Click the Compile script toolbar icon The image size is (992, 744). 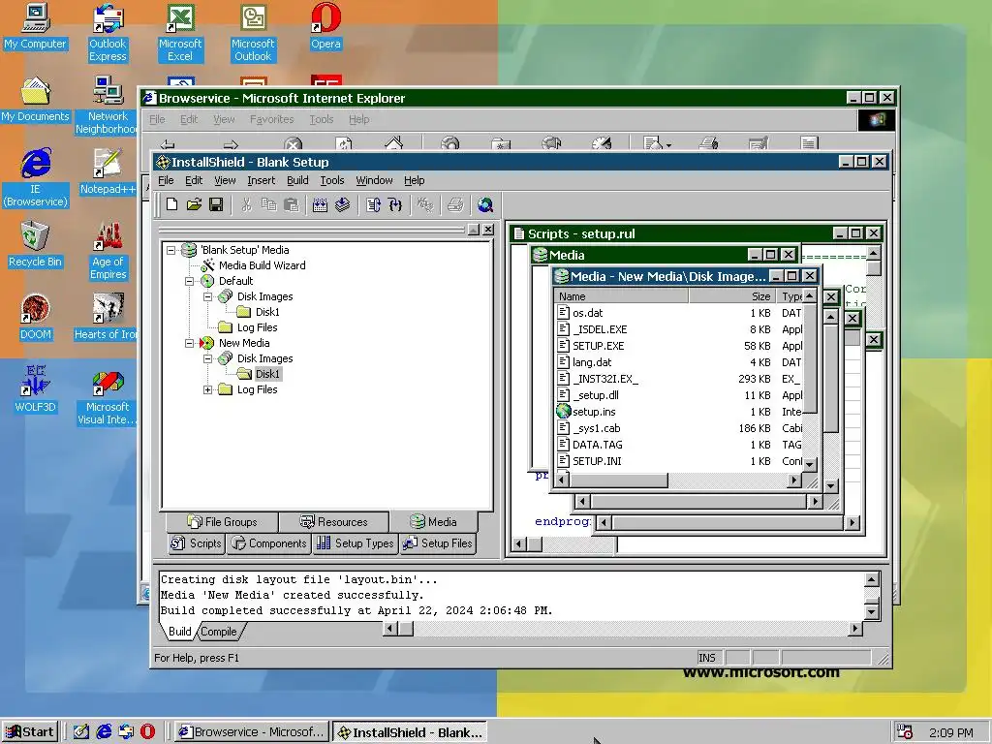point(373,204)
